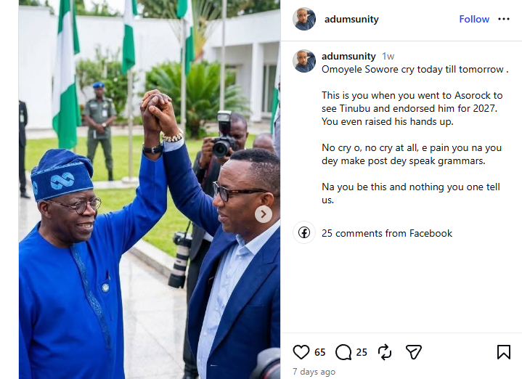Viewport: 522px width, 379px height.
Task: Click the 7 days ago timestamp
Action: pyautogui.click(x=314, y=372)
